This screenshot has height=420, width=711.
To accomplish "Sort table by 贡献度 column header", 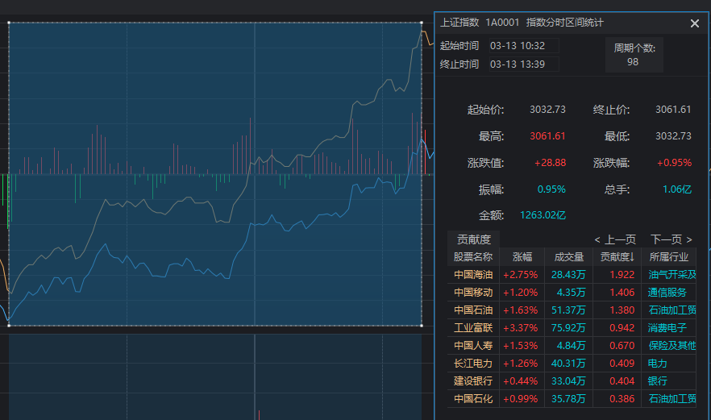I will point(617,257).
